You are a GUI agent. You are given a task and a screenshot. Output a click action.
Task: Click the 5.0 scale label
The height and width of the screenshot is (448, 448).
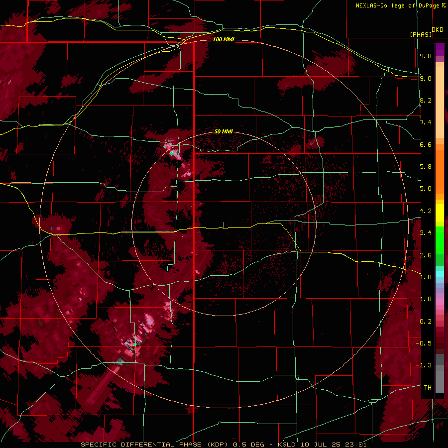coord(426,189)
